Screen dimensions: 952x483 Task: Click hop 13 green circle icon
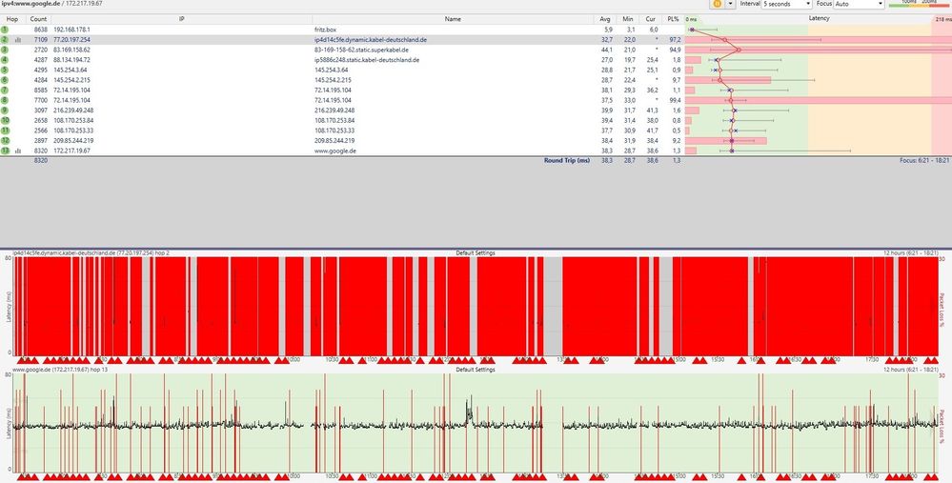point(5,151)
